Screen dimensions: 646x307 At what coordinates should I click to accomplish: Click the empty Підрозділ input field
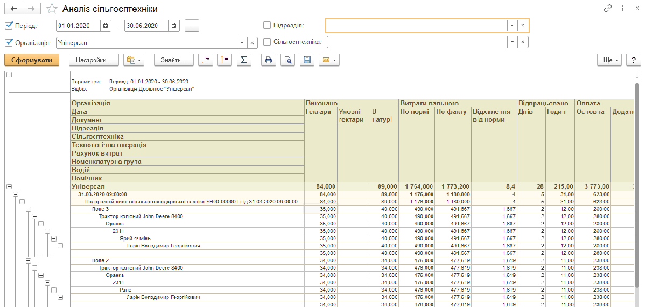[x=416, y=25]
